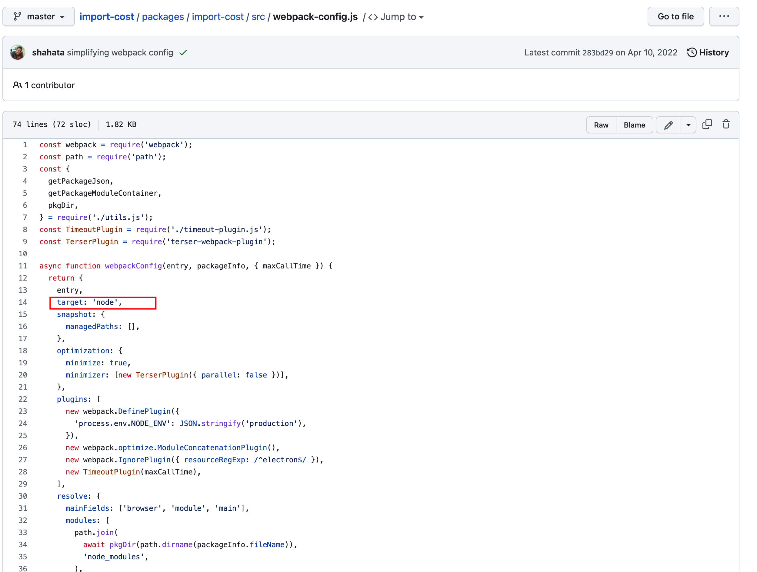
Task: Open commit 283bd29
Action: tap(597, 52)
